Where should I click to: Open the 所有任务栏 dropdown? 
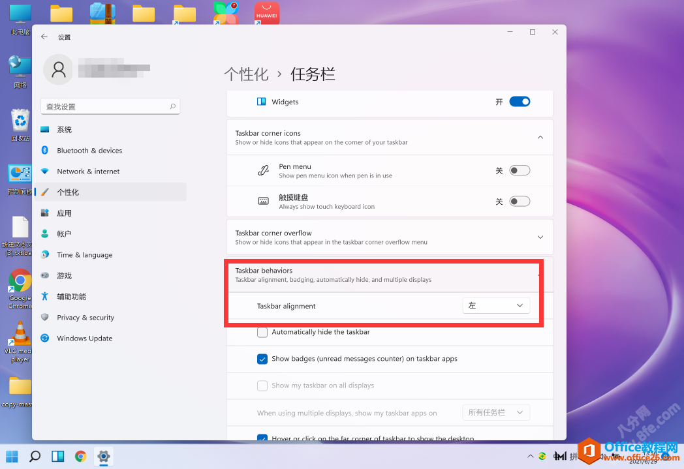496,412
